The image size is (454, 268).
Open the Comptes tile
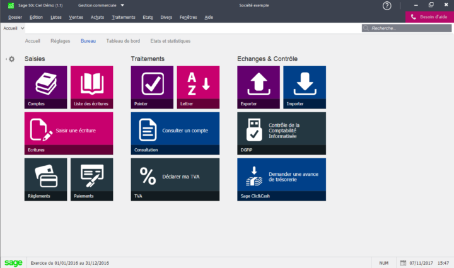click(46, 87)
